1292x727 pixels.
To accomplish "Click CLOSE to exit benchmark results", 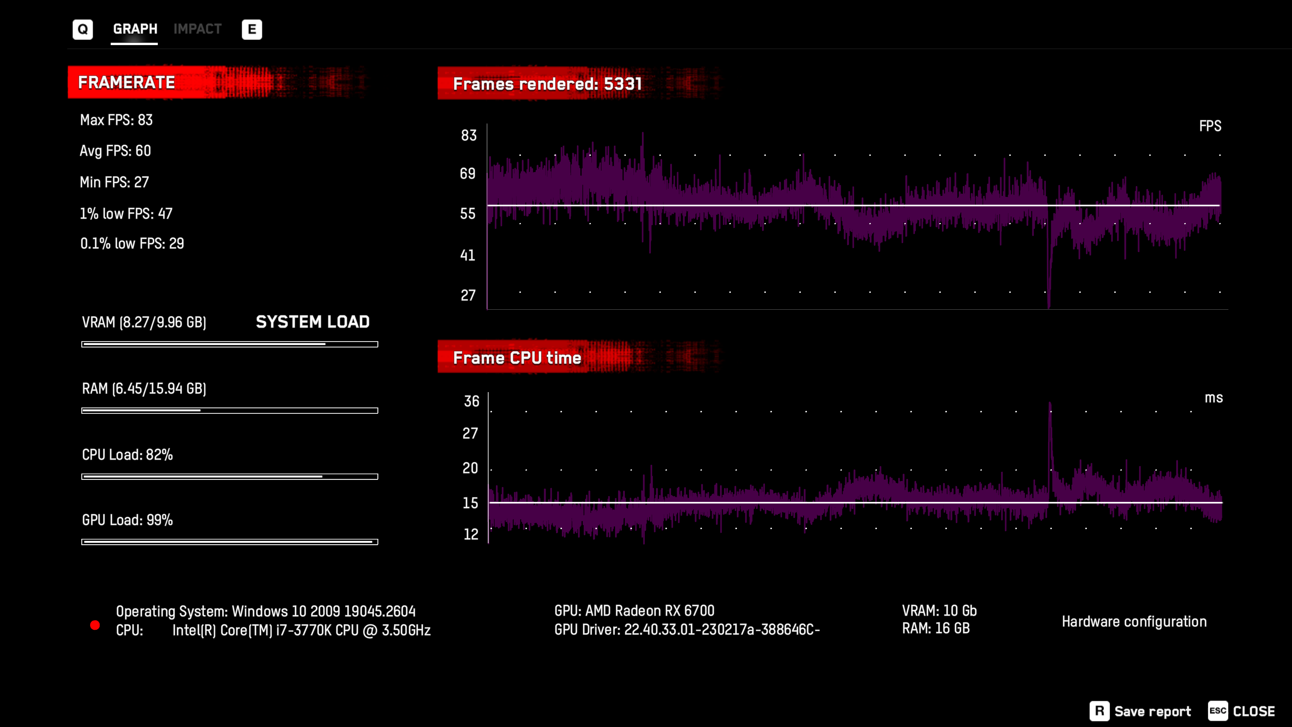I will pos(1253,712).
